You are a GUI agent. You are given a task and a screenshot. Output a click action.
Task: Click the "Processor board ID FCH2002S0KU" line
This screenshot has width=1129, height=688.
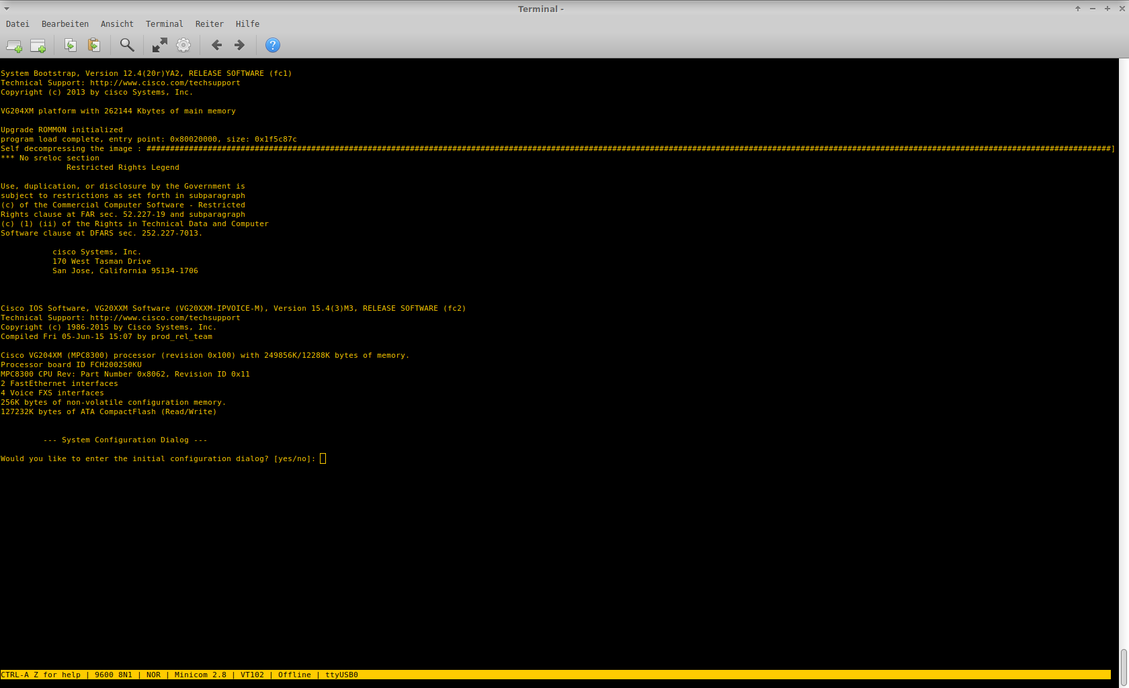click(x=71, y=365)
